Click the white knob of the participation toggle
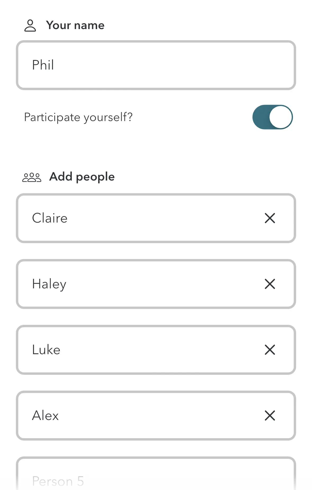Screen dimensions: 312x490 pos(281,117)
